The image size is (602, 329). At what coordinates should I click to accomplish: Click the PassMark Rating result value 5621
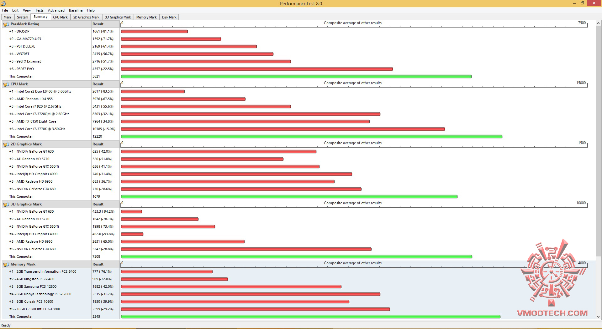(x=96, y=76)
